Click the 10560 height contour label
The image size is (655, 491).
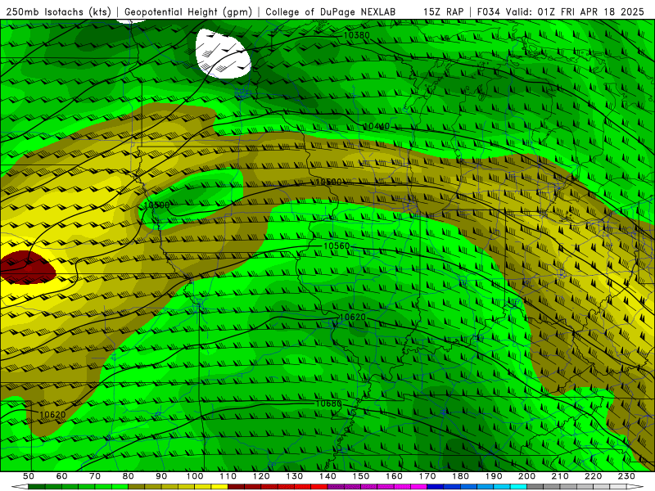[337, 246]
